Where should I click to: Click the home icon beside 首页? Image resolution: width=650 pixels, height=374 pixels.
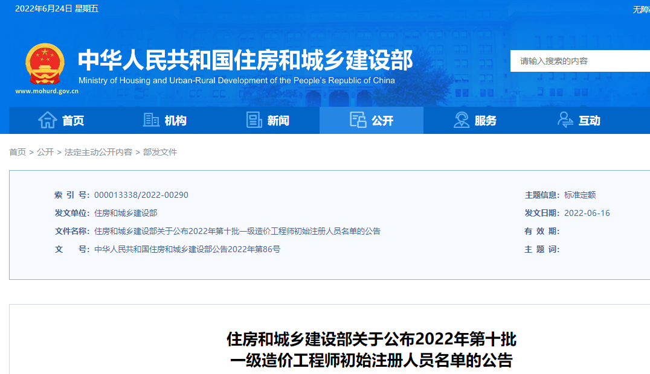pyautogui.click(x=48, y=120)
